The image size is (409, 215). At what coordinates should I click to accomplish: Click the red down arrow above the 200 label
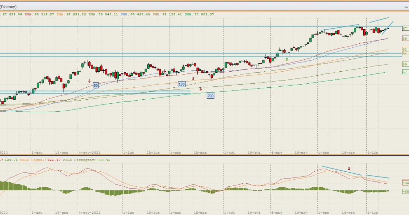pos(201,89)
